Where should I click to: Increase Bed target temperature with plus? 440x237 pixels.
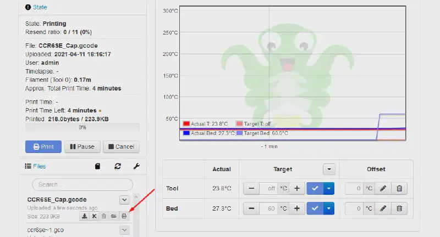(296, 208)
